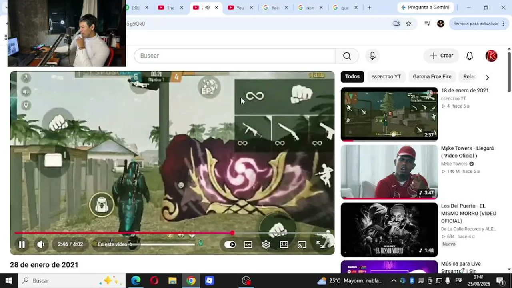Click the YouTube search magnifier button
The height and width of the screenshot is (288, 512).
point(347,56)
